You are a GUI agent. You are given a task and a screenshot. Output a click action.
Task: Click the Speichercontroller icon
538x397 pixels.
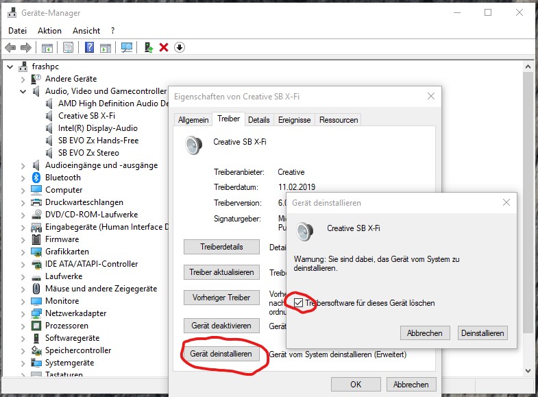click(x=36, y=350)
